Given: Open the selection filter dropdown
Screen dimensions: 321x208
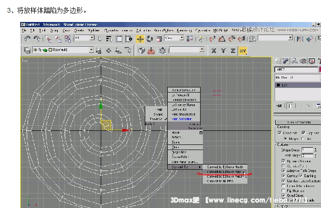Looking at the screenshot, I should click(92, 37).
